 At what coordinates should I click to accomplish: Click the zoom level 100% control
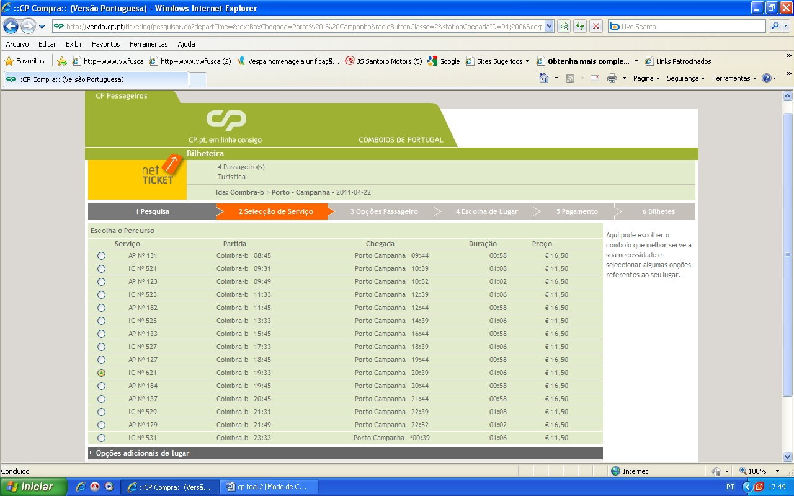[757, 471]
